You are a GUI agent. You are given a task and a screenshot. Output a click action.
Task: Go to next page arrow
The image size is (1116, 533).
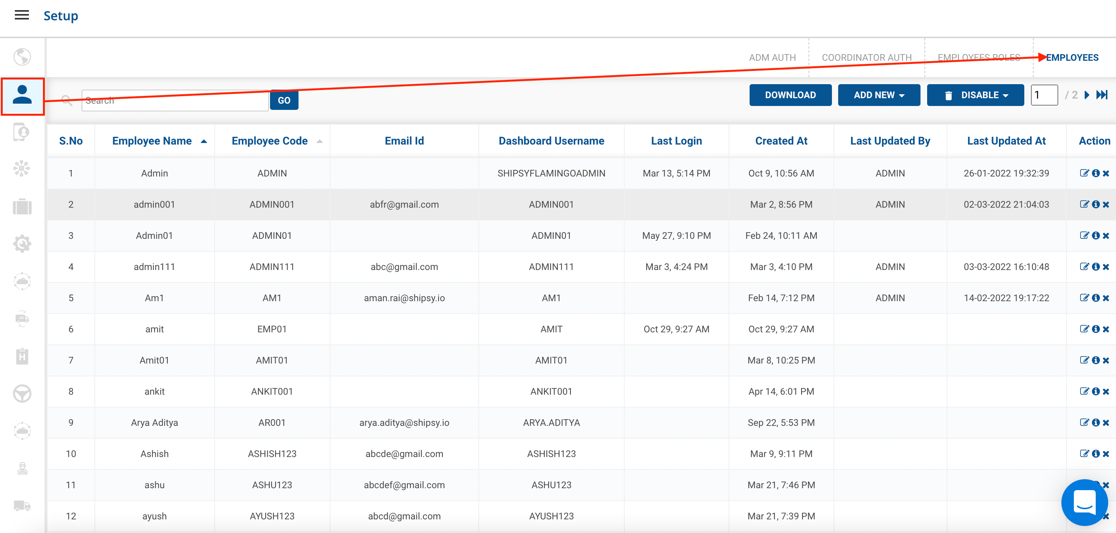[1087, 95]
